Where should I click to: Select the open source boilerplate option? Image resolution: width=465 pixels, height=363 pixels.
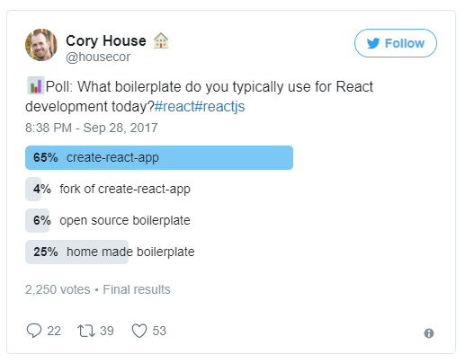(108, 220)
